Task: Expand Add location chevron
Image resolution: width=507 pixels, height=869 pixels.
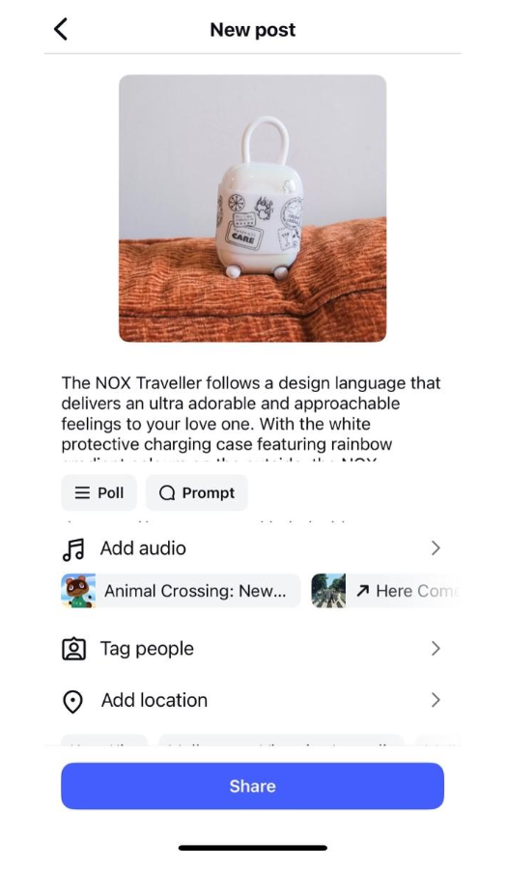Action: coord(436,700)
